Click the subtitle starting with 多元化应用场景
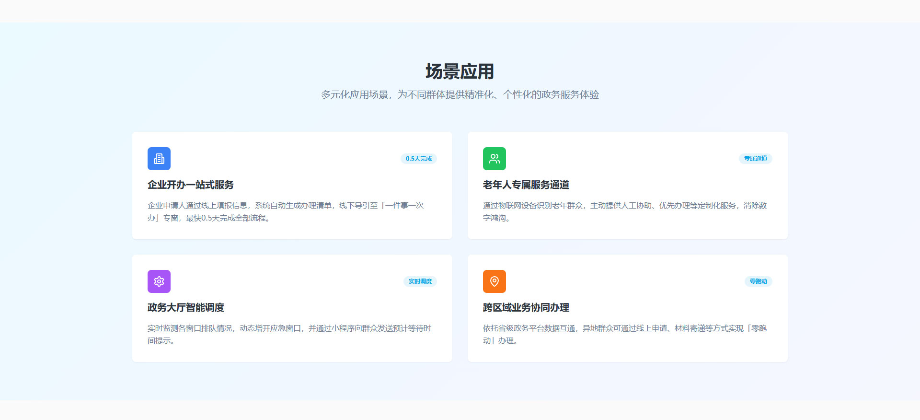The height and width of the screenshot is (420, 920). click(460, 94)
